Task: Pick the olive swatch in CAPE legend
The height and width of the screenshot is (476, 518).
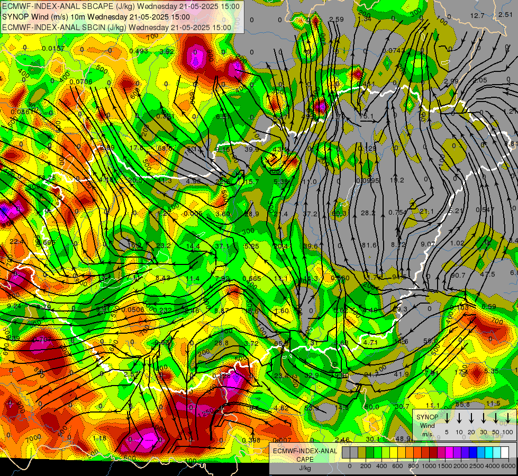Action: (x=362, y=453)
